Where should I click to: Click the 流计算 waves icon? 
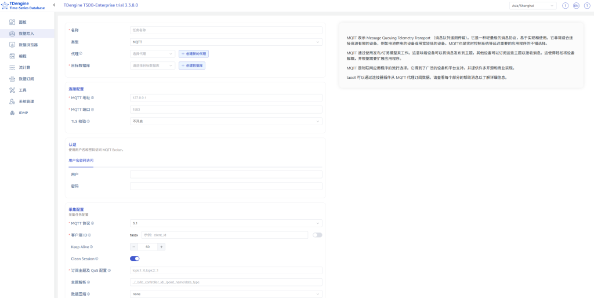click(12, 67)
